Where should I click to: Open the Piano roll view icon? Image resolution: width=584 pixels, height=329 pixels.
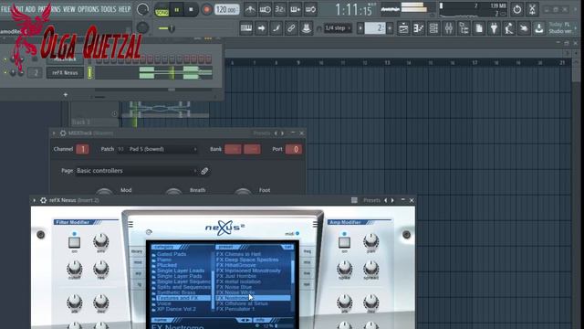(419, 28)
